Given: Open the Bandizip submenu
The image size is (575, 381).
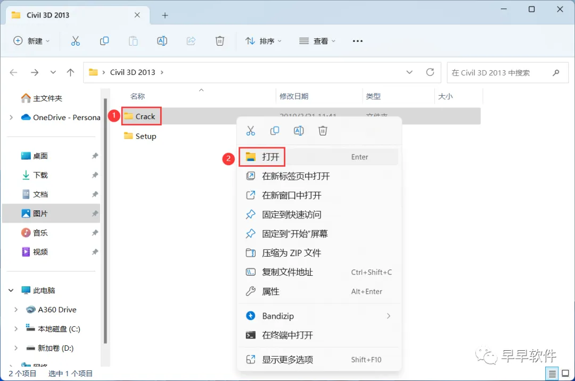Looking at the screenshot, I should (318, 316).
